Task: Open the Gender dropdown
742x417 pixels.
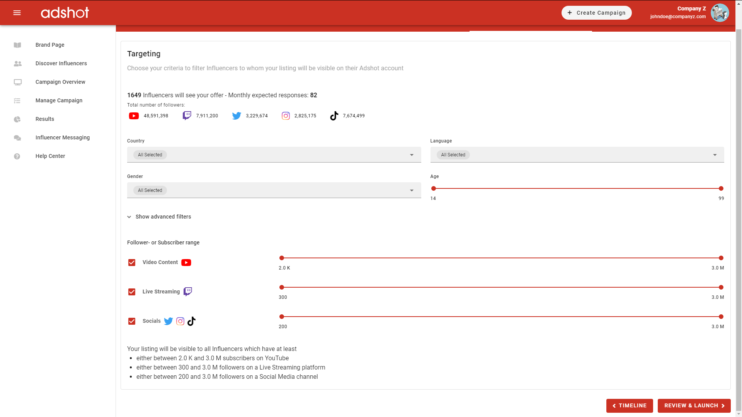Action: pos(274,190)
